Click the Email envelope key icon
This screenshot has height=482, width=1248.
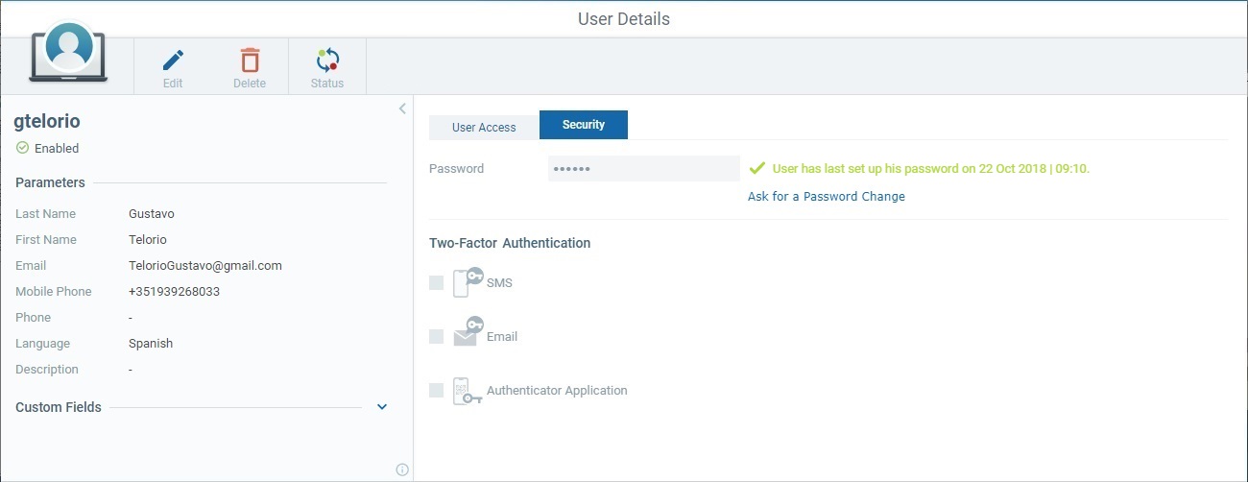click(x=468, y=331)
